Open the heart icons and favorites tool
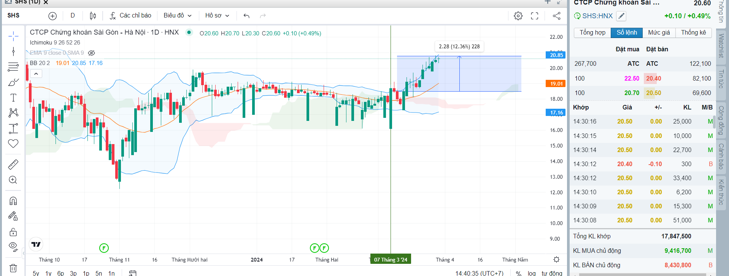This screenshot has height=276, width=729. click(13, 144)
